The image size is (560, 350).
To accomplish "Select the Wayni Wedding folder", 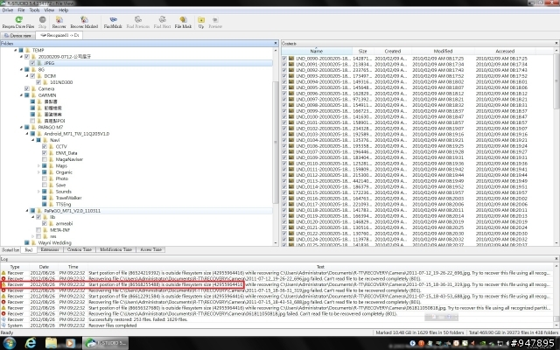I will [54, 243].
